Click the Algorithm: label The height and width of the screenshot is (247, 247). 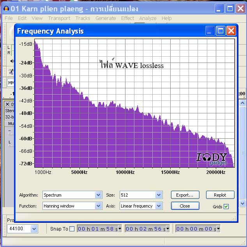(x=28, y=195)
